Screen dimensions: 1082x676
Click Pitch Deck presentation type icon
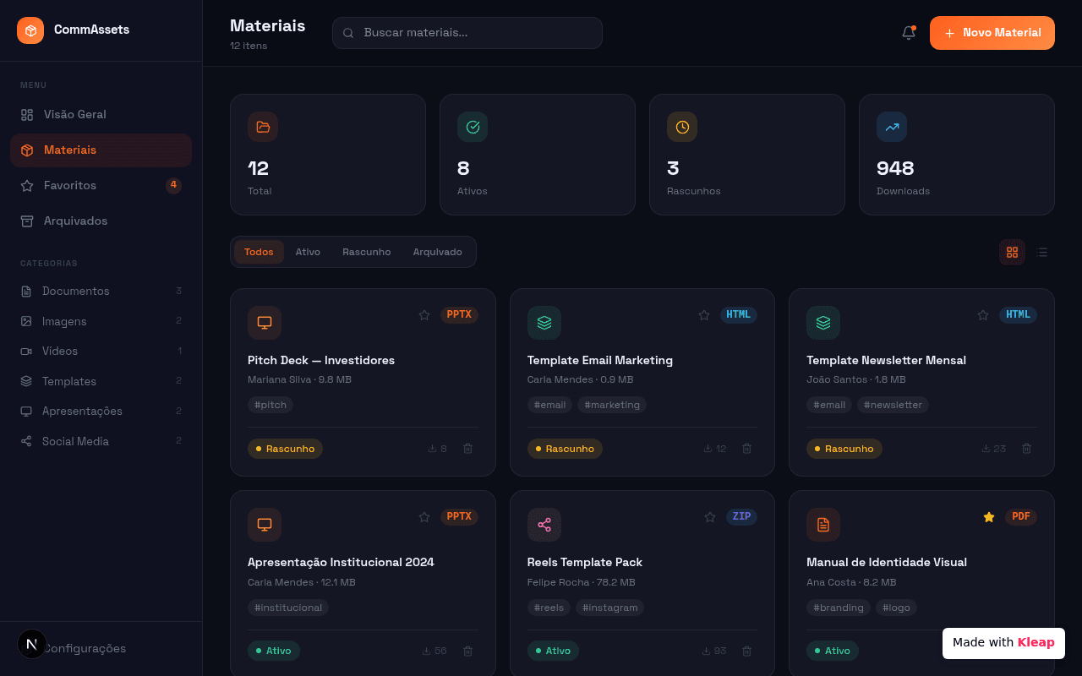[265, 323]
